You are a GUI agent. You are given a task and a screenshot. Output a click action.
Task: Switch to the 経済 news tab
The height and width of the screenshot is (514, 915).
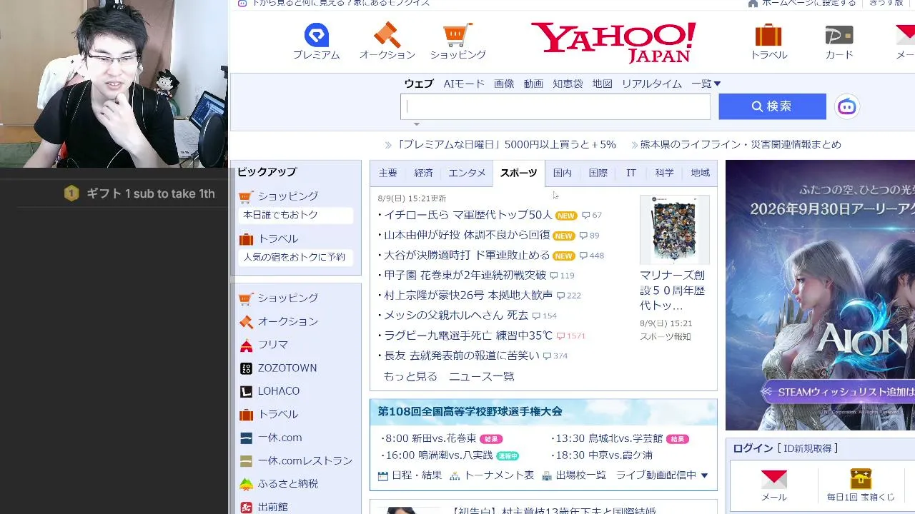point(423,173)
